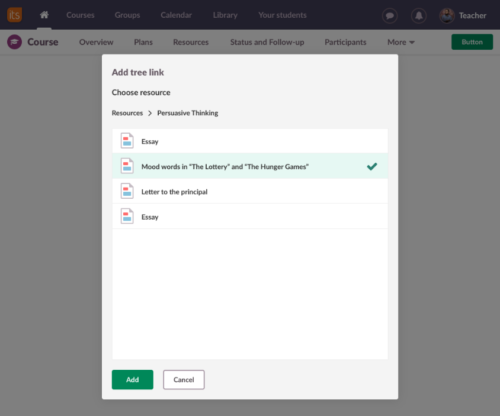Click the document icon beside Letter to the principal
500x416 pixels.
tap(127, 191)
